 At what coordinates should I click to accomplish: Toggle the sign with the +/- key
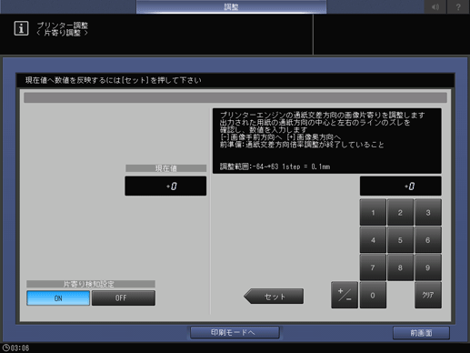pyautogui.click(x=345, y=295)
